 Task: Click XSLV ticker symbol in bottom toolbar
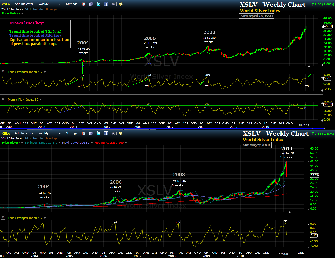click(6, 133)
